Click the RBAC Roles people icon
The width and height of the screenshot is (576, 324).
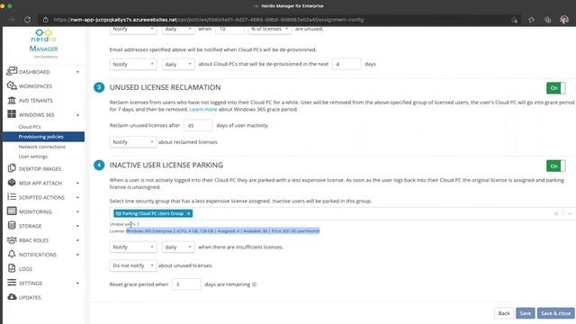[x=12, y=240]
